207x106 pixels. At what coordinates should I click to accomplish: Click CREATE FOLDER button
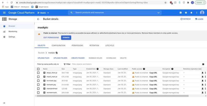[x=78, y=58]
